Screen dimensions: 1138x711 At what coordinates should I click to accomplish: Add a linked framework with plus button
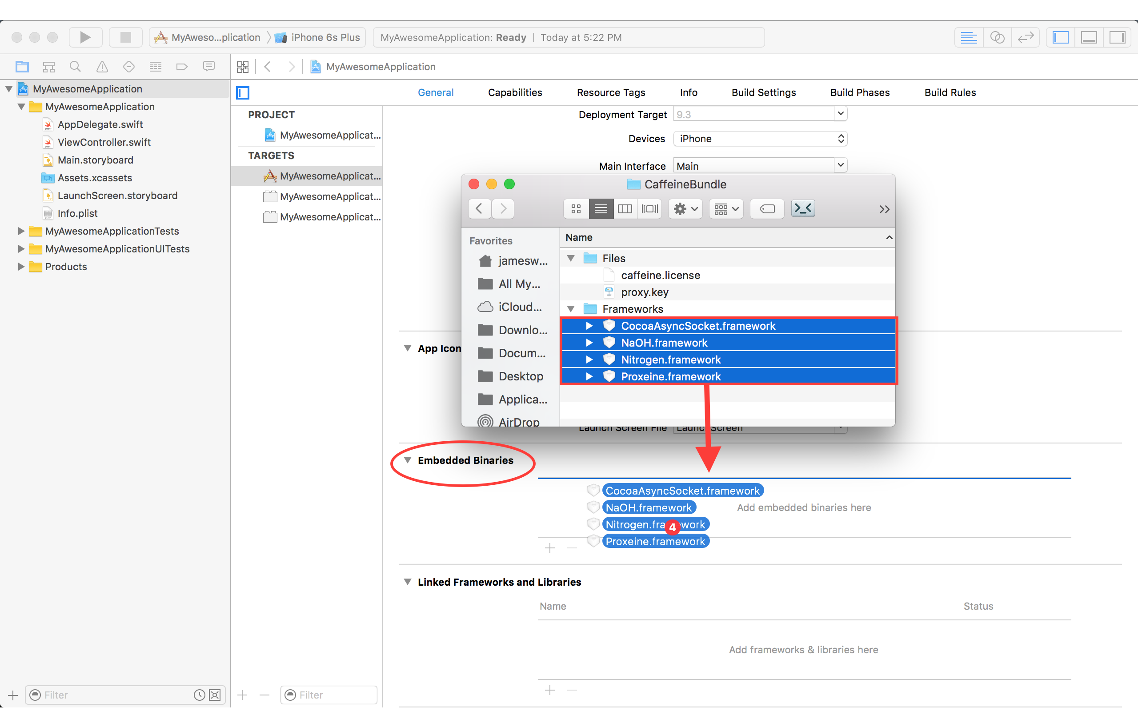[550, 690]
